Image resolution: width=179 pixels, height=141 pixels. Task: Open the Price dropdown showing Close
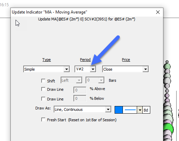125,69
